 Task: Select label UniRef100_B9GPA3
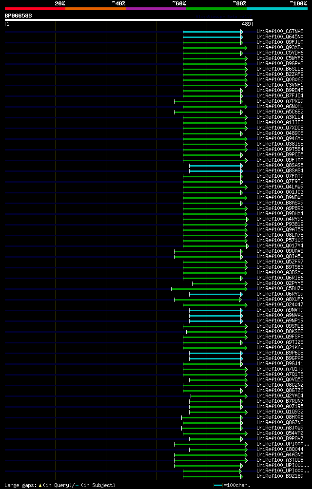(279, 64)
